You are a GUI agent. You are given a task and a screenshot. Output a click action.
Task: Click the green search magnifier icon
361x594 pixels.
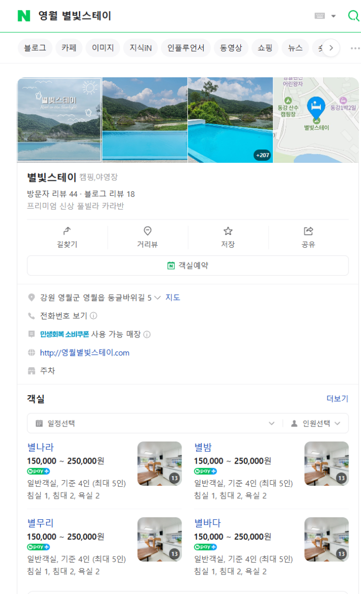tap(353, 16)
